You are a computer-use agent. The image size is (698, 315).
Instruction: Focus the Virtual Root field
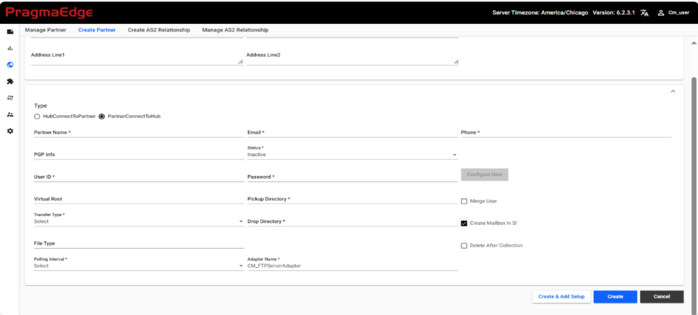point(139,198)
